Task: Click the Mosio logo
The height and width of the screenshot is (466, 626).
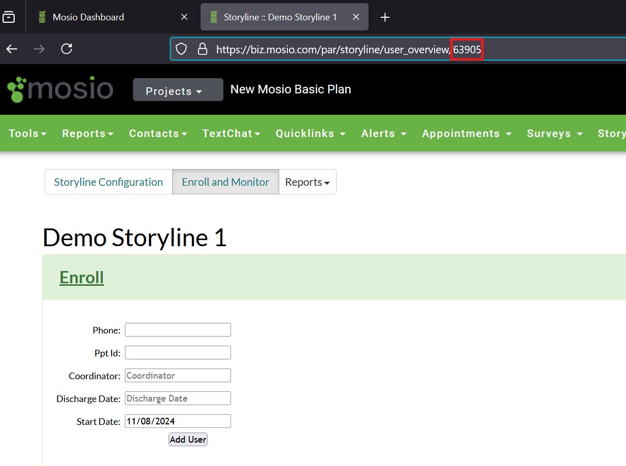Action: (60, 89)
